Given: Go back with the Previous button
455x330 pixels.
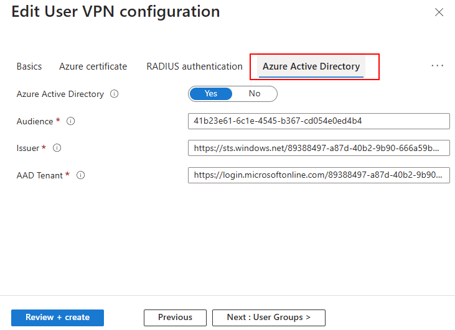Looking at the screenshot, I should pos(175,318).
